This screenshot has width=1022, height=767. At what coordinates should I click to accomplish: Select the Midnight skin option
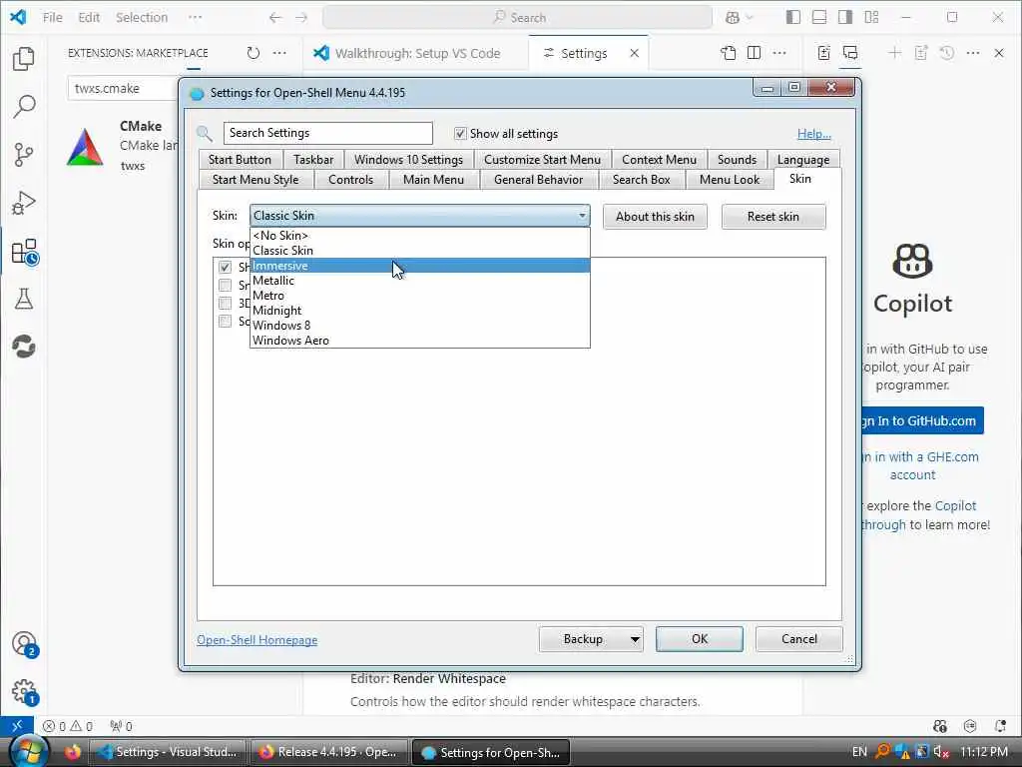point(420,311)
